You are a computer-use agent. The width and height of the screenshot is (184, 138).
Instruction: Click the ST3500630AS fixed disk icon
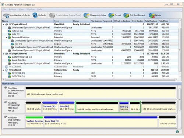click(x=5, y=102)
